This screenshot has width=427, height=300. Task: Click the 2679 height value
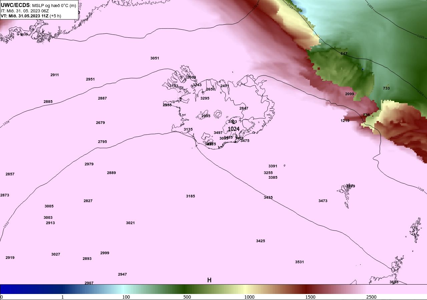100,123
